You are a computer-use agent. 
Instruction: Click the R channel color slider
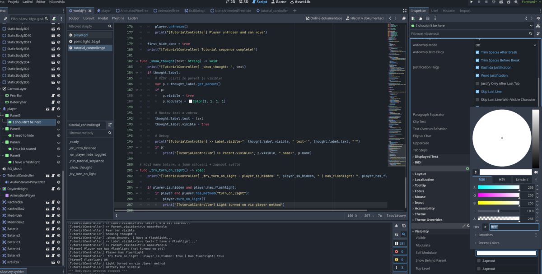coord(498,187)
